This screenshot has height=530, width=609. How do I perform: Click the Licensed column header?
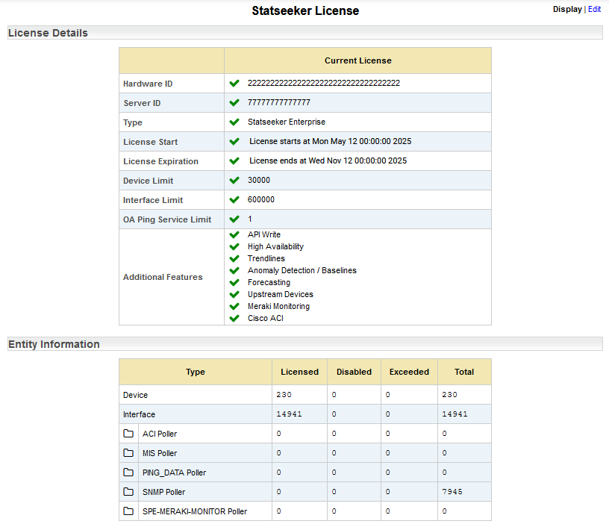click(299, 372)
